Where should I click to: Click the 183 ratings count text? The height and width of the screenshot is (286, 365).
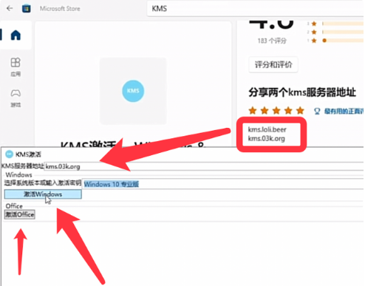click(272, 41)
